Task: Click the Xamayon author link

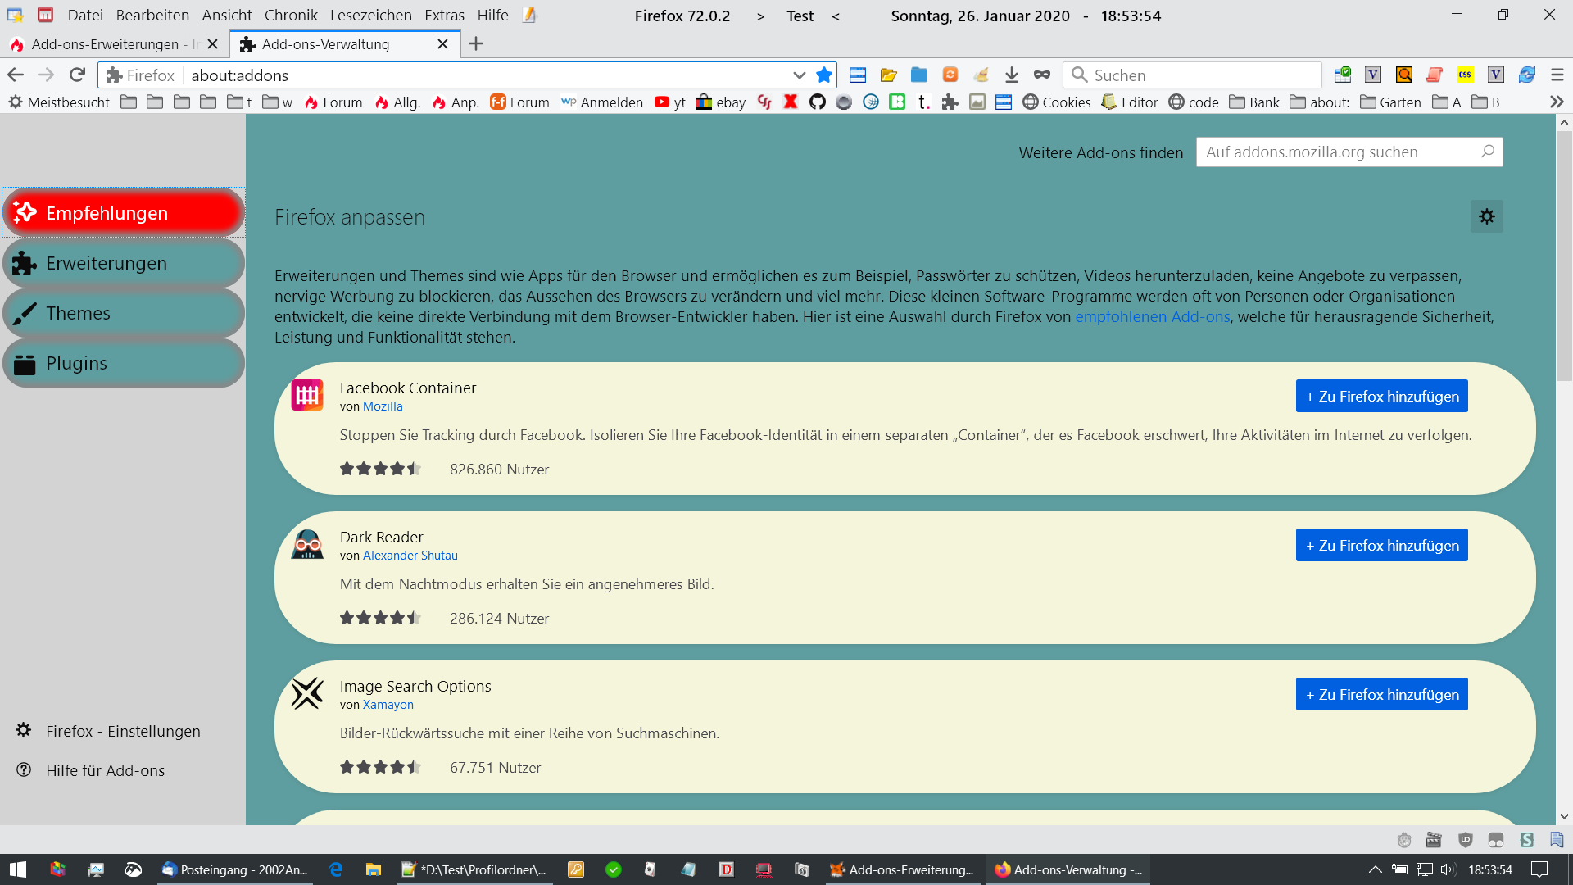Action: 388,705
